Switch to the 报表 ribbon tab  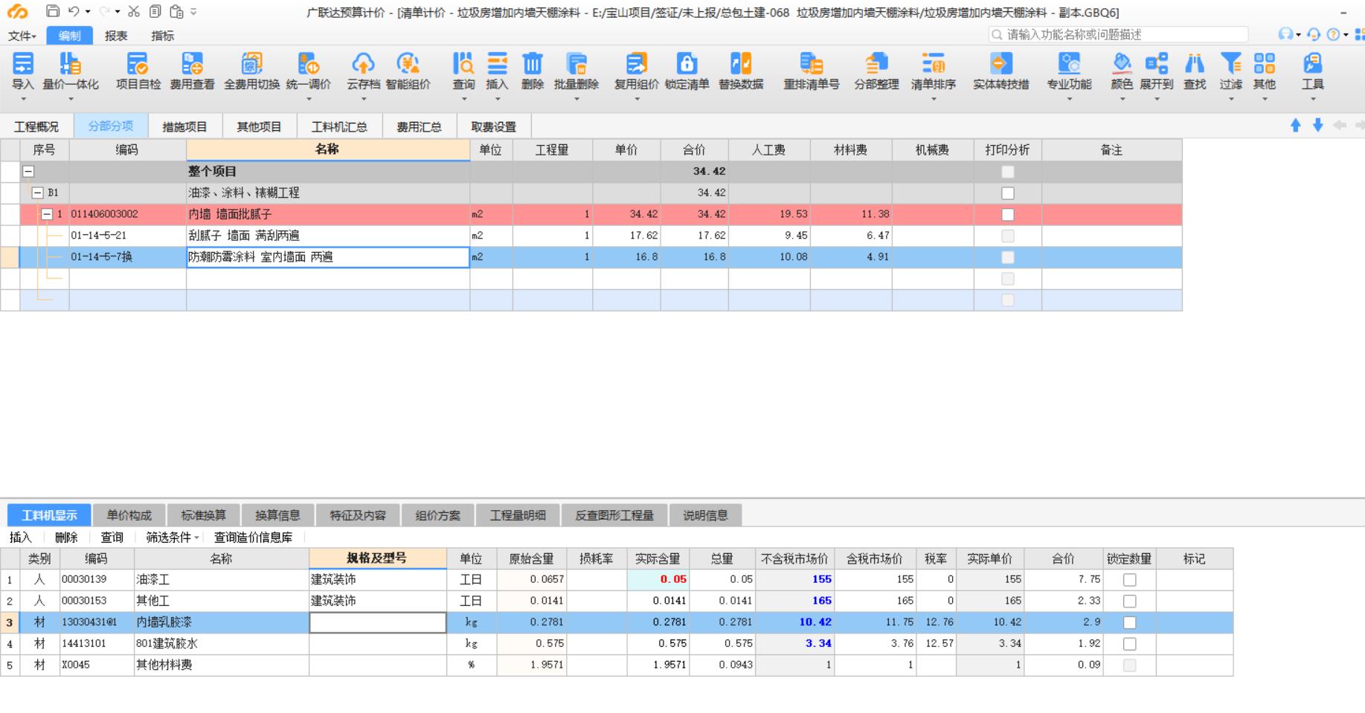[116, 36]
